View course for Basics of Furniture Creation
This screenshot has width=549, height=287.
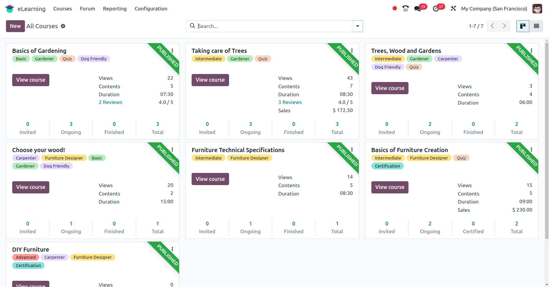point(390,187)
